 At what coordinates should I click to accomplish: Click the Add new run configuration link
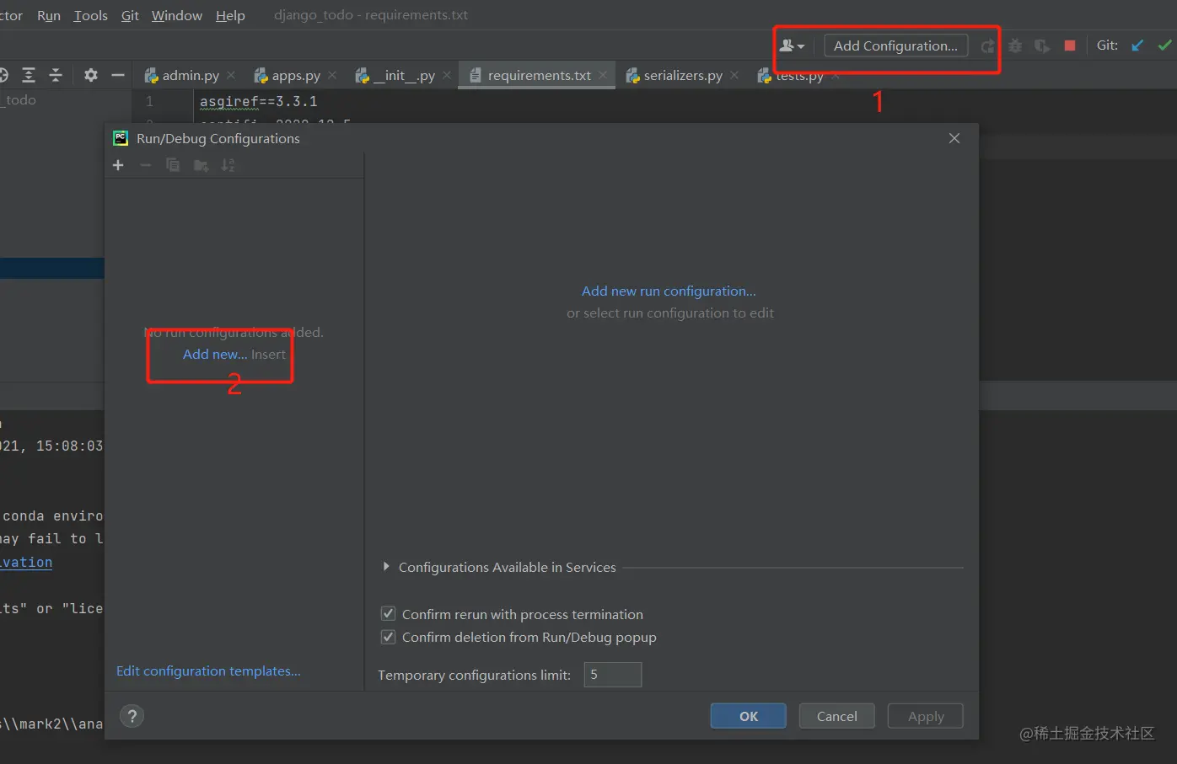click(669, 291)
